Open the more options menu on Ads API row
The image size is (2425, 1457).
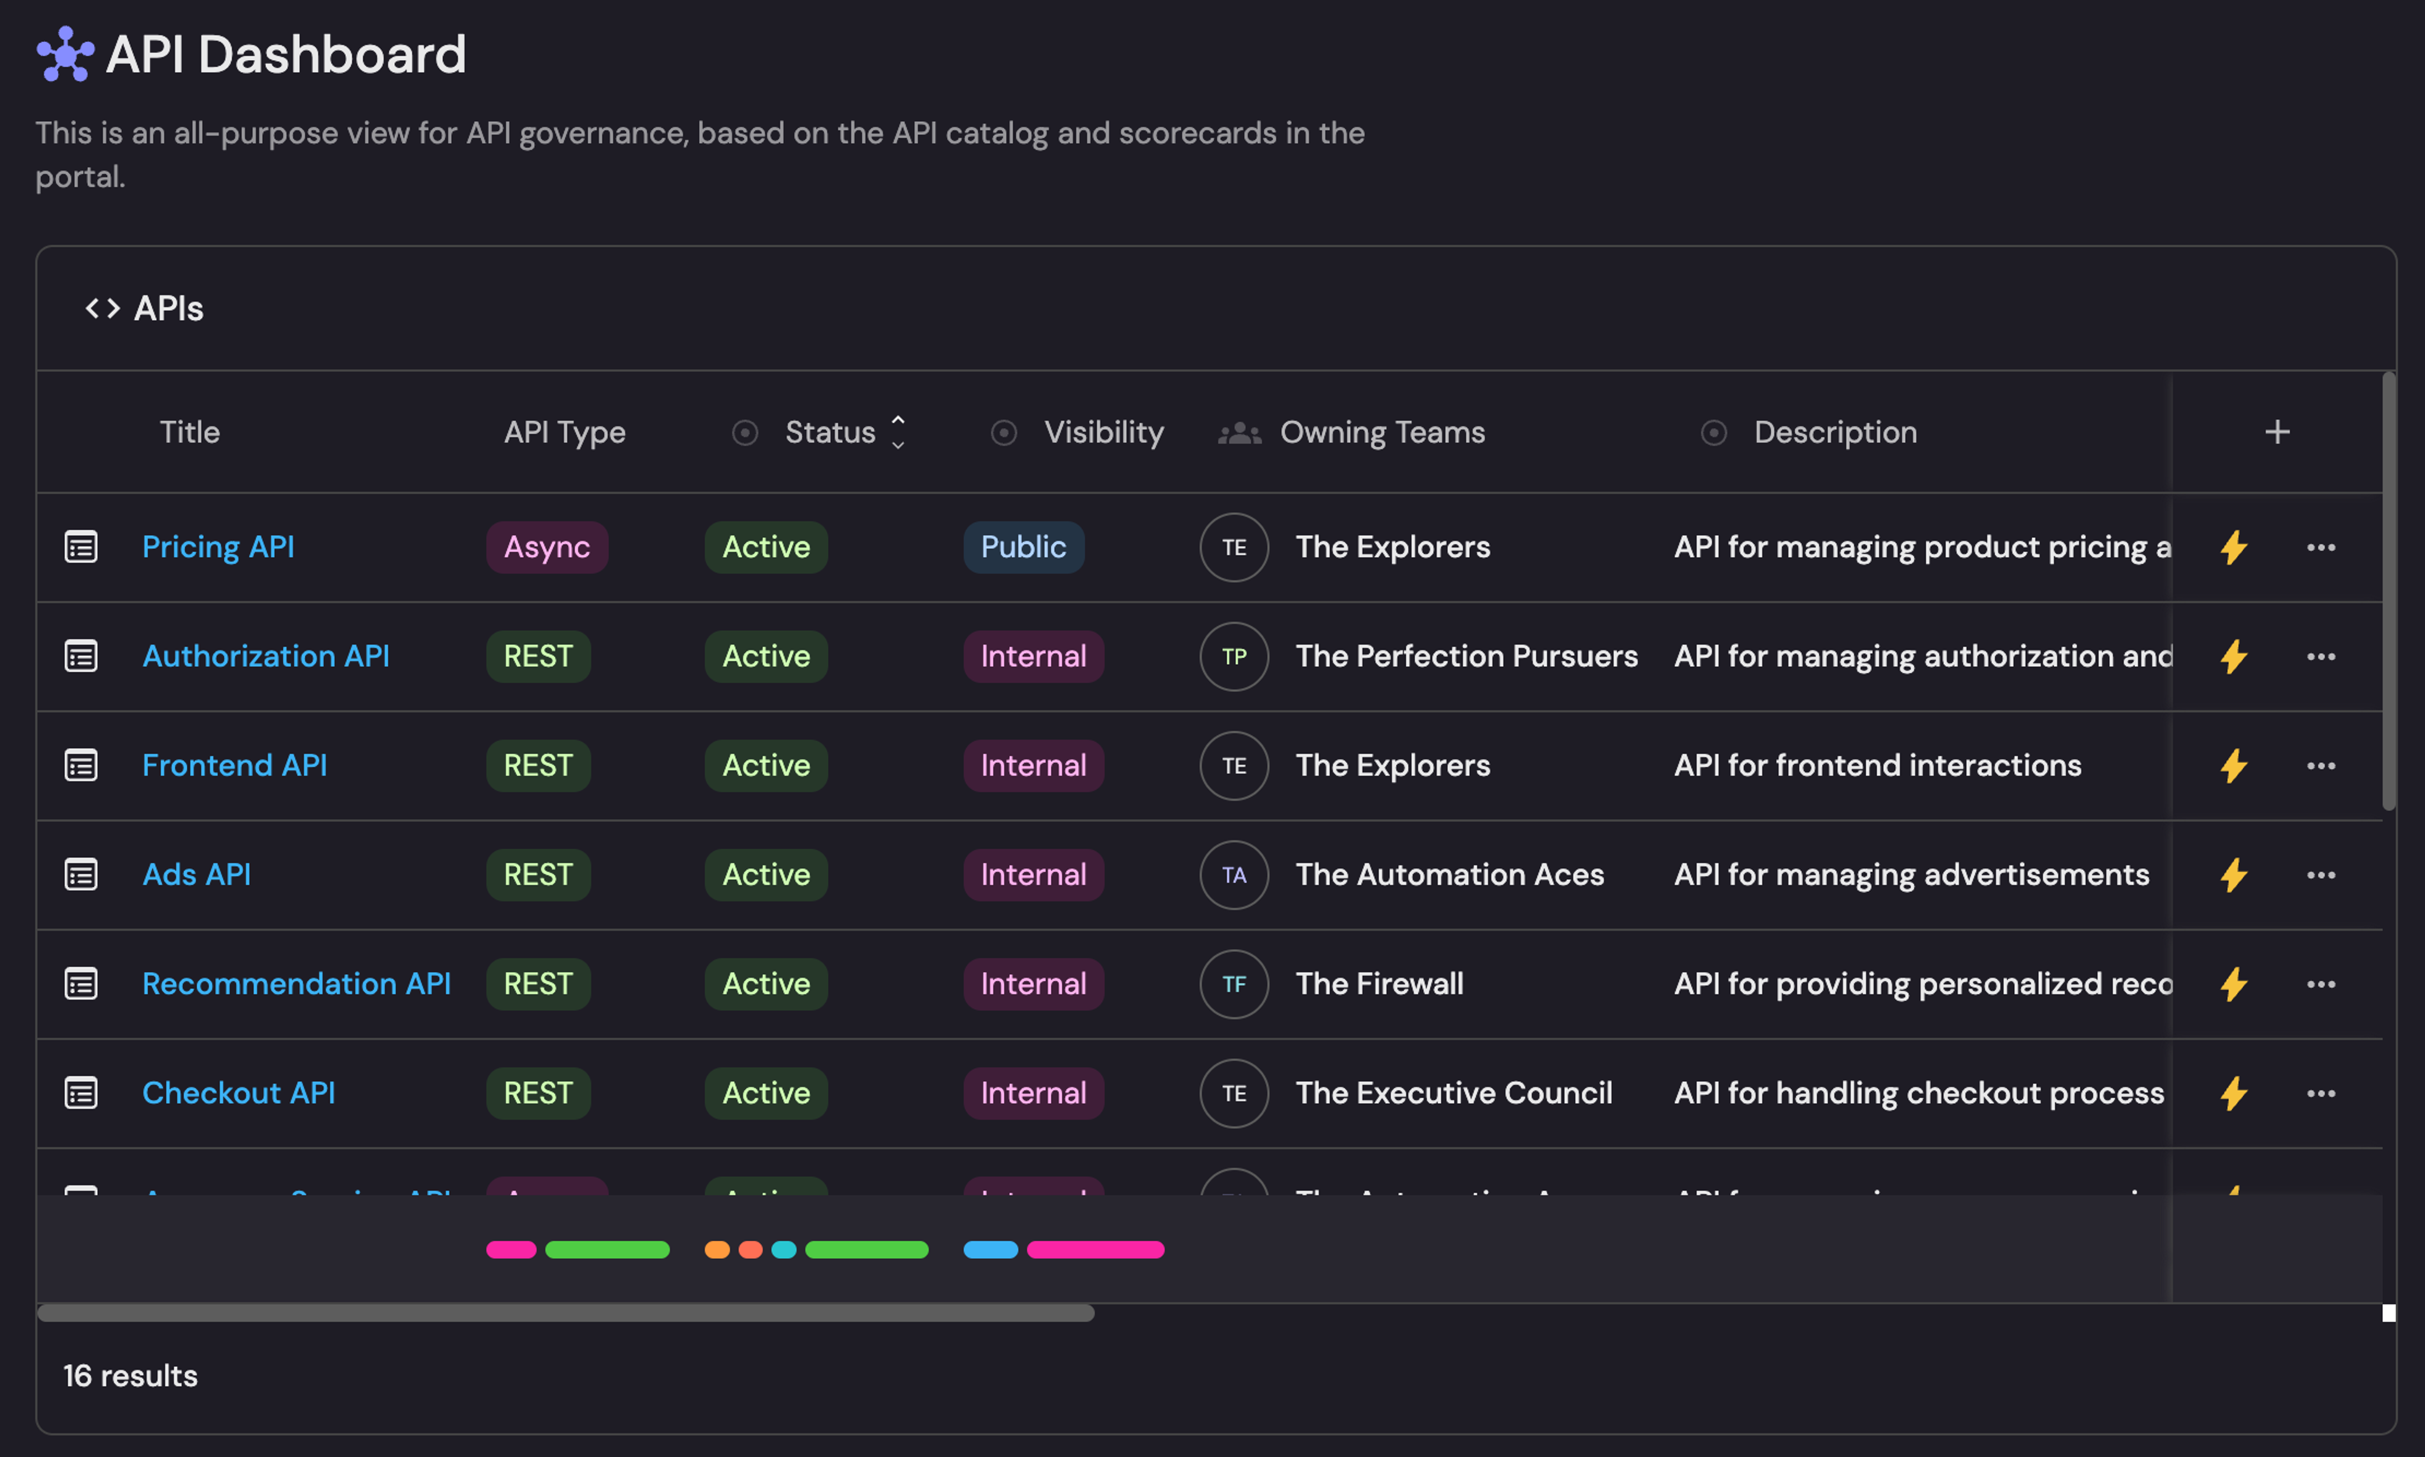(2321, 875)
